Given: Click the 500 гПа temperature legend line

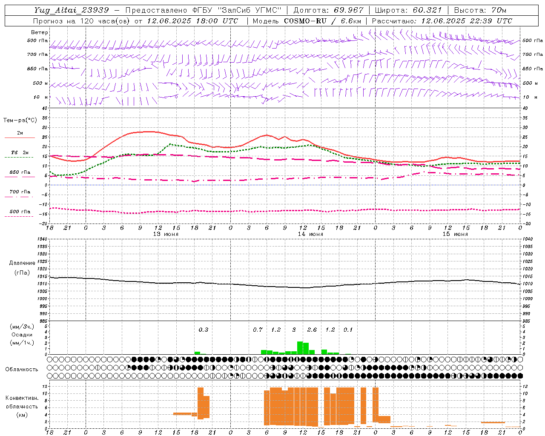Looking at the screenshot, I should click(20, 216).
